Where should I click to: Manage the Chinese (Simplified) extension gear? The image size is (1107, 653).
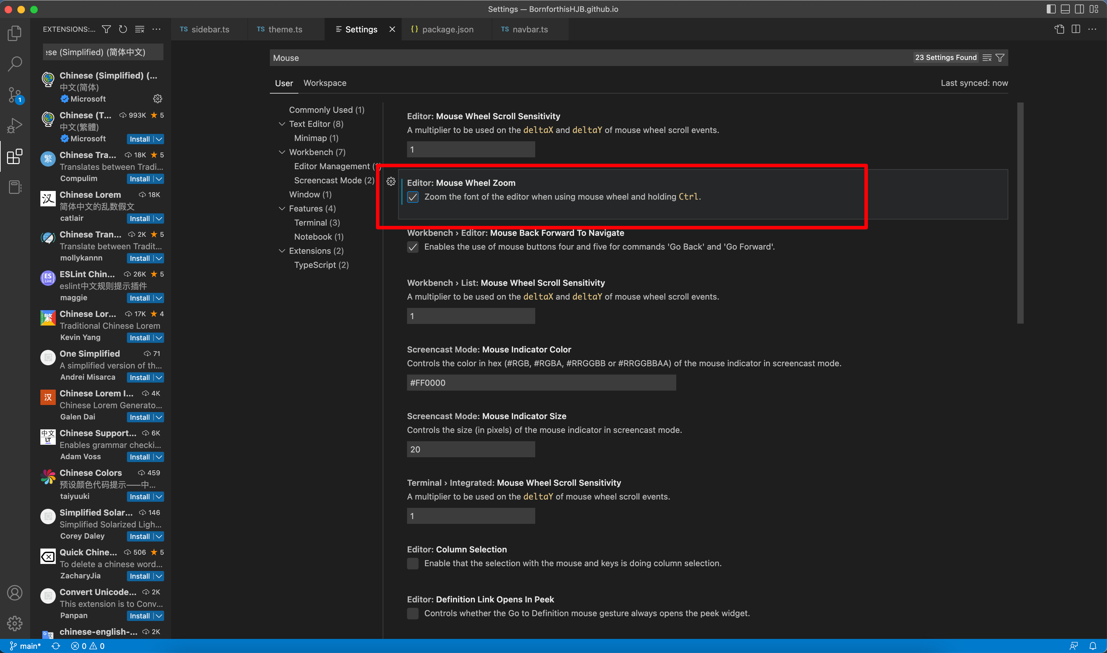click(x=158, y=99)
